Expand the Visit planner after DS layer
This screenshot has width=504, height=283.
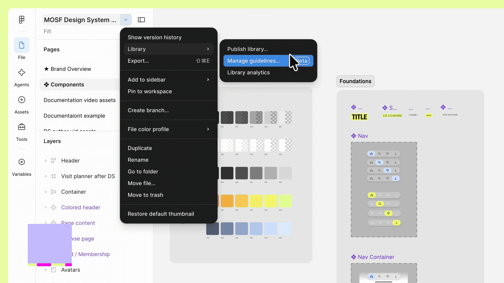coord(46,176)
